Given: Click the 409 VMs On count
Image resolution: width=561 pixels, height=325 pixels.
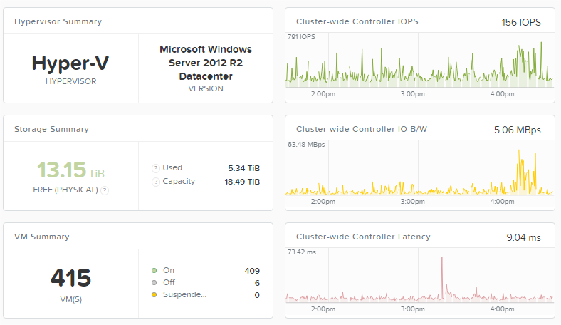Looking at the screenshot, I should point(252,271).
